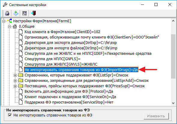This screenshot has width=177, height=124.
Task: Click the page icon of DirImp row
Action: point(21,48)
